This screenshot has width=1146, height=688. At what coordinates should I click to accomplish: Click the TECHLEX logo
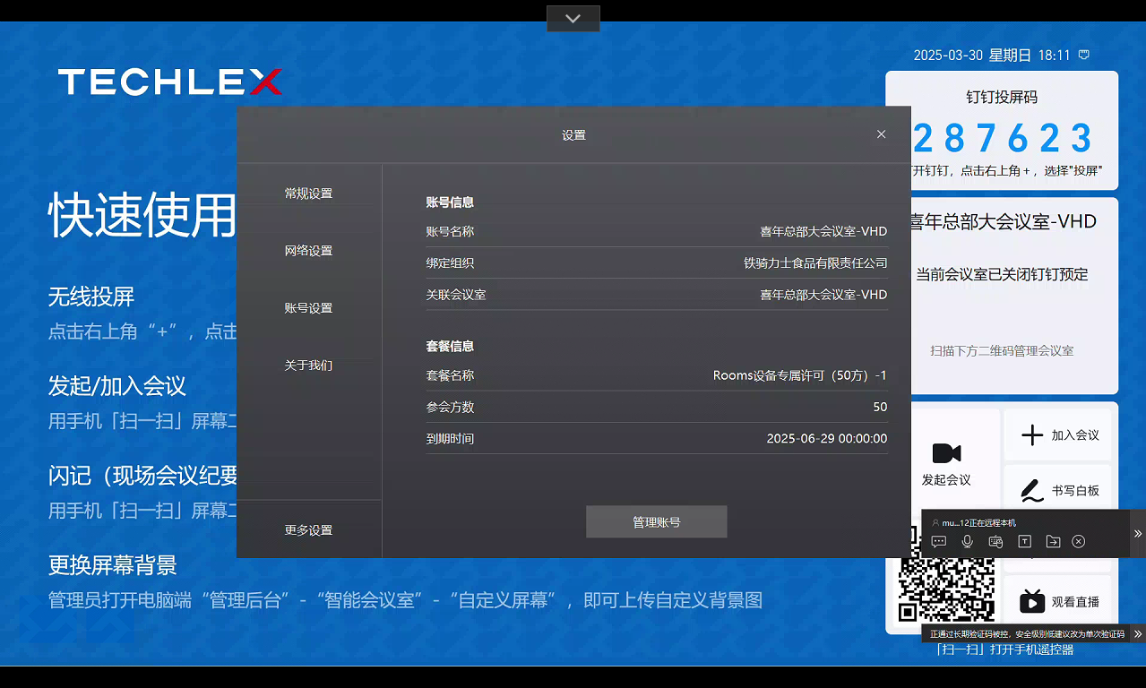[x=170, y=82]
